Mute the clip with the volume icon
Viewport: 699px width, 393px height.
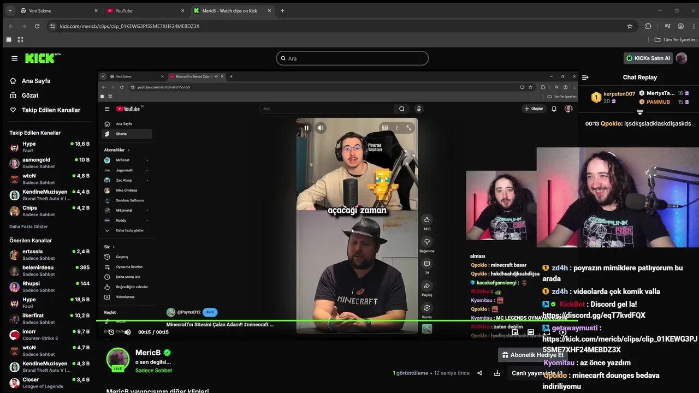pos(127,332)
